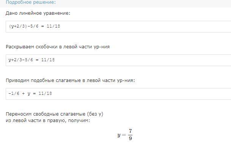Click the equals sign in the final formula
Screen dimensions: 231x147
tap(124, 135)
